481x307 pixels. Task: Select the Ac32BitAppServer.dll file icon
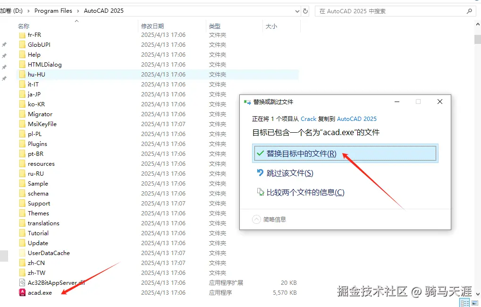click(x=22, y=282)
